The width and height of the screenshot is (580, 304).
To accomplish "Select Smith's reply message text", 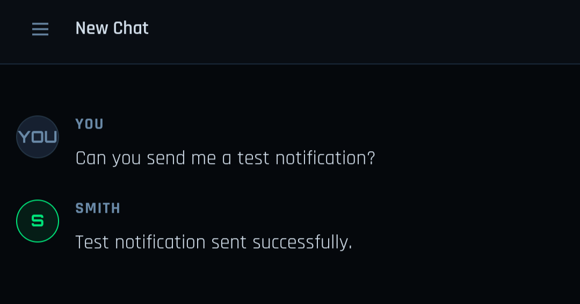I will [214, 242].
